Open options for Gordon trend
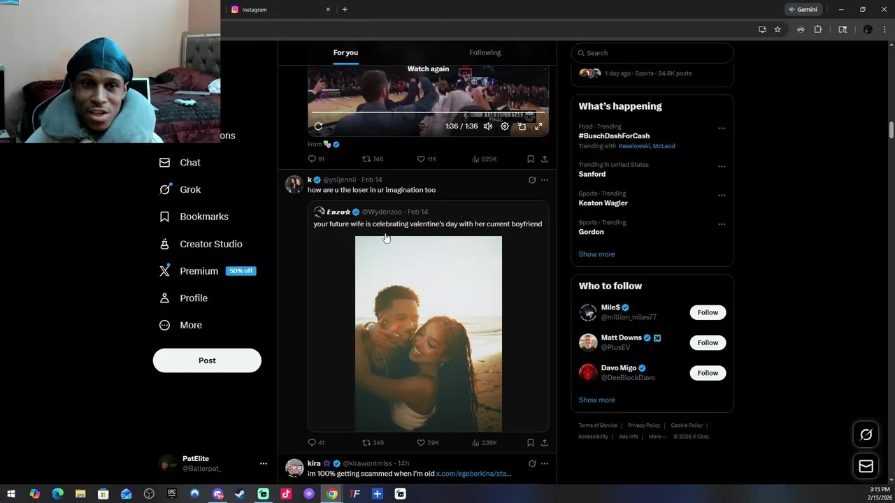895x503 pixels. (722, 224)
